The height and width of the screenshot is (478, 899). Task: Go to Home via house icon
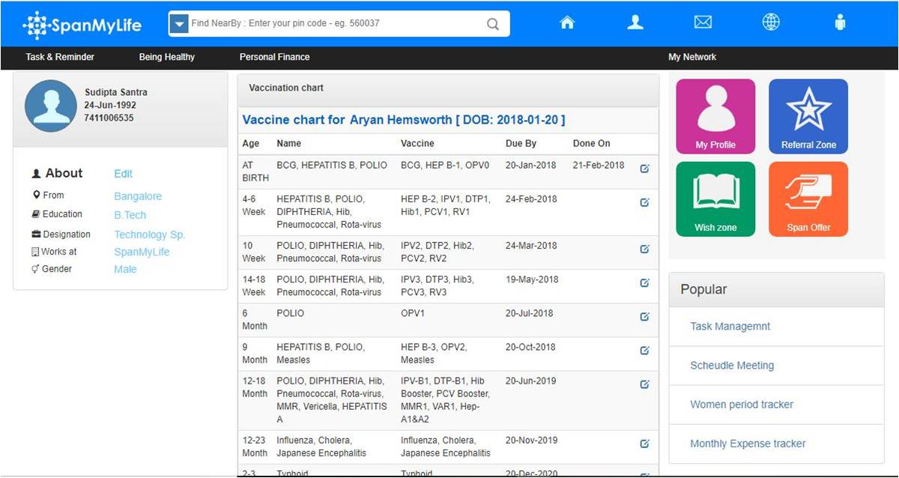(x=567, y=22)
